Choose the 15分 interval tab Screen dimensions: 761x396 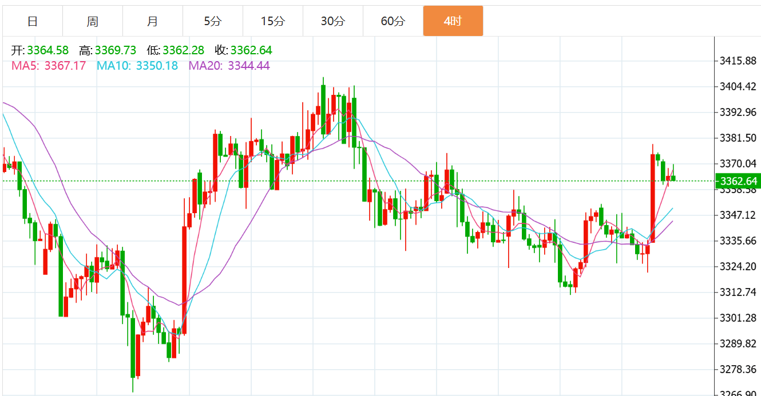pyautogui.click(x=273, y=21)
